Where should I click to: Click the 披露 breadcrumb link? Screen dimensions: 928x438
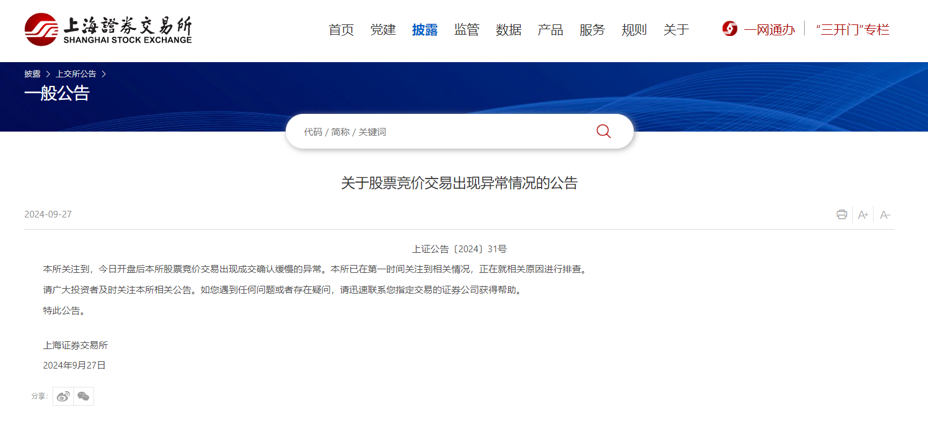click(32, 74)
